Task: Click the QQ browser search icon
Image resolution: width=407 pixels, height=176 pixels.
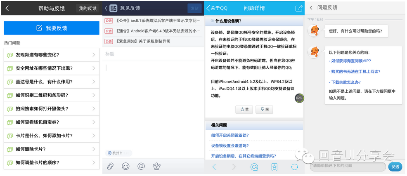Action: click(x=254, y=167)
